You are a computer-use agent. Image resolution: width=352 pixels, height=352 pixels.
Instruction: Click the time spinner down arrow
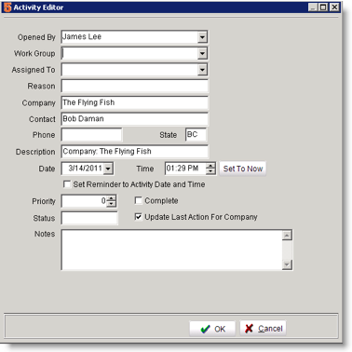tap(210, 171)
